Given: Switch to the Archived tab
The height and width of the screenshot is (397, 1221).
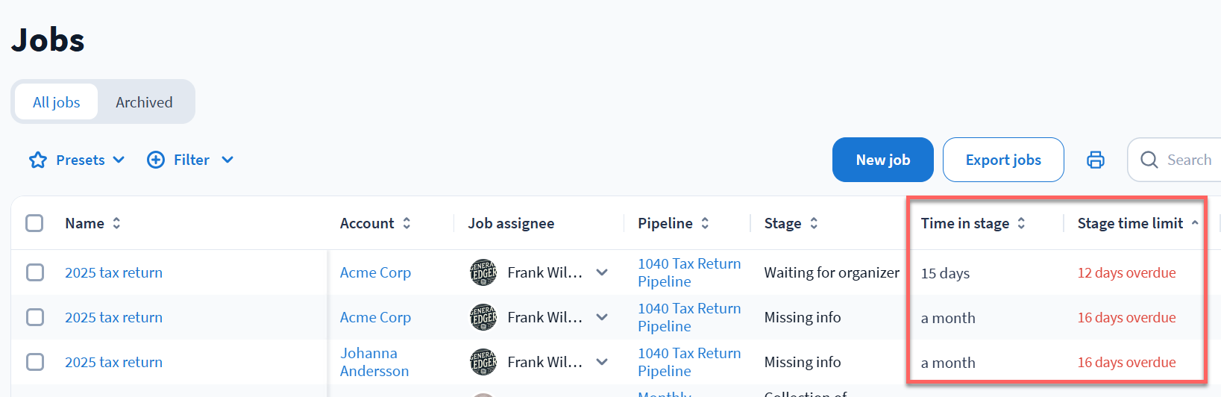Looking at the screenshot, I should point(144,102).
